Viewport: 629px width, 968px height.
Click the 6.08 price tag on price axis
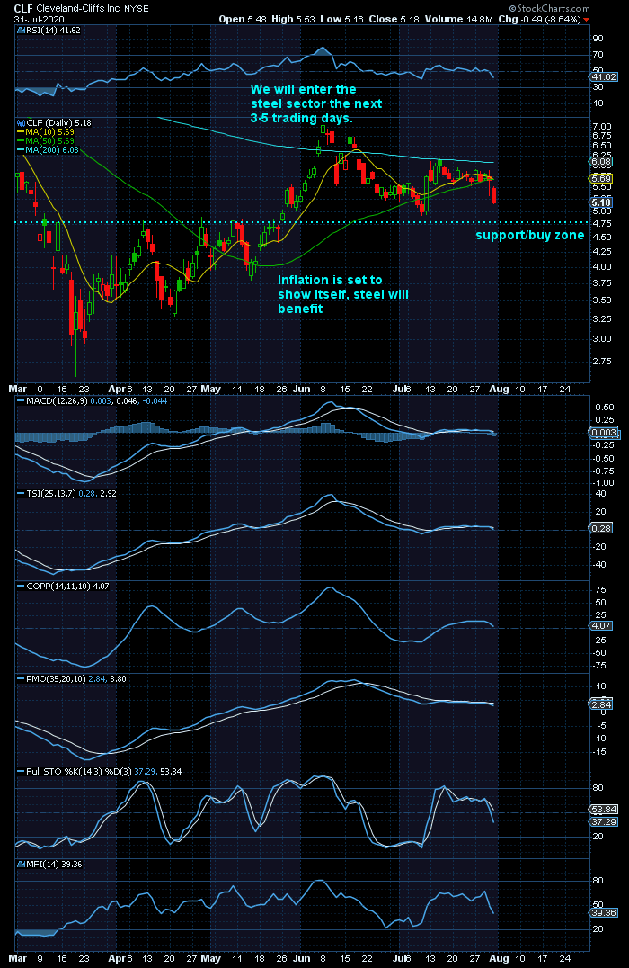pyautogui.click(x=601, y=162)
